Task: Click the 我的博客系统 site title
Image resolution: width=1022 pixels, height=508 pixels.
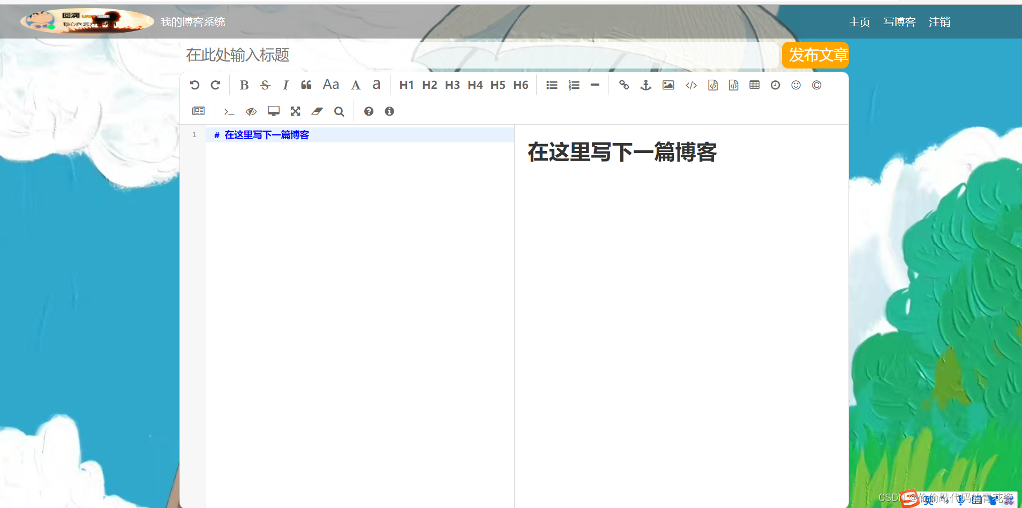Action: click(x=193, y=22)
